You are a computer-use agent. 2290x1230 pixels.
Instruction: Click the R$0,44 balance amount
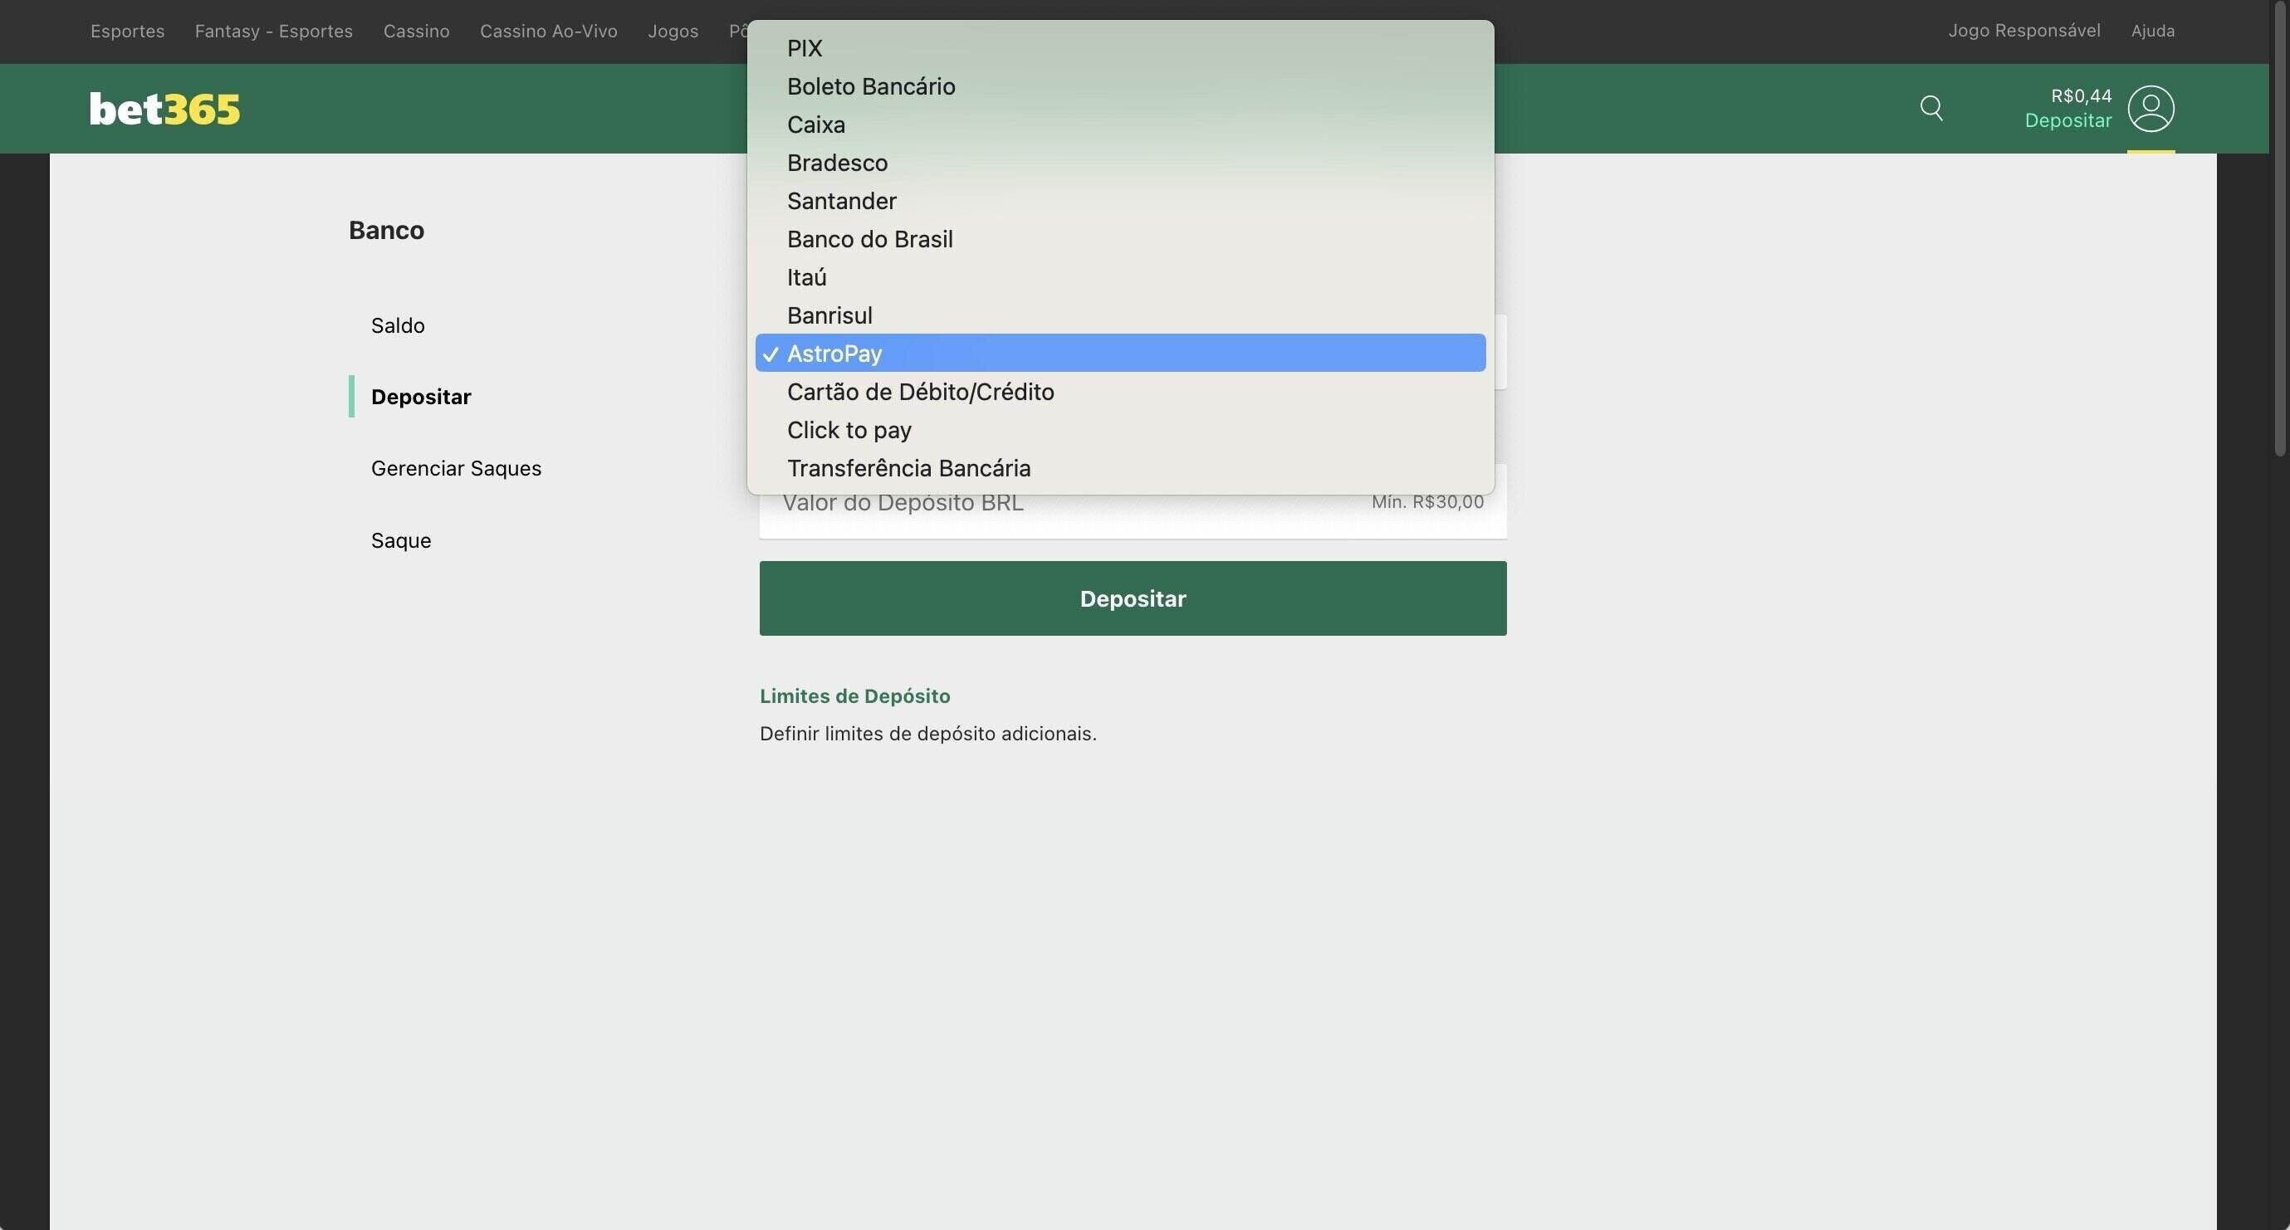(2081, 96)
